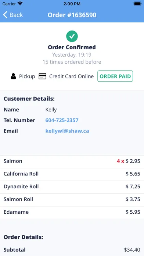Viewport: 144px width, 256px height.
Task: Tap the customer name Kelly
Action: 51,110
